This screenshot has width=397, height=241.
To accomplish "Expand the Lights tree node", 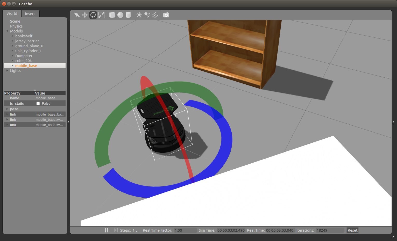I will [7, 70].
